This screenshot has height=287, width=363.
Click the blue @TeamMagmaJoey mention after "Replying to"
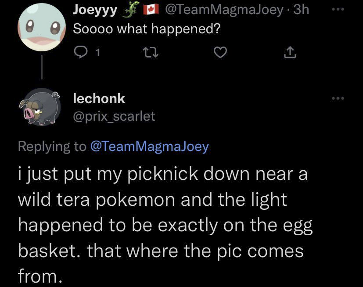pos(149,146)
